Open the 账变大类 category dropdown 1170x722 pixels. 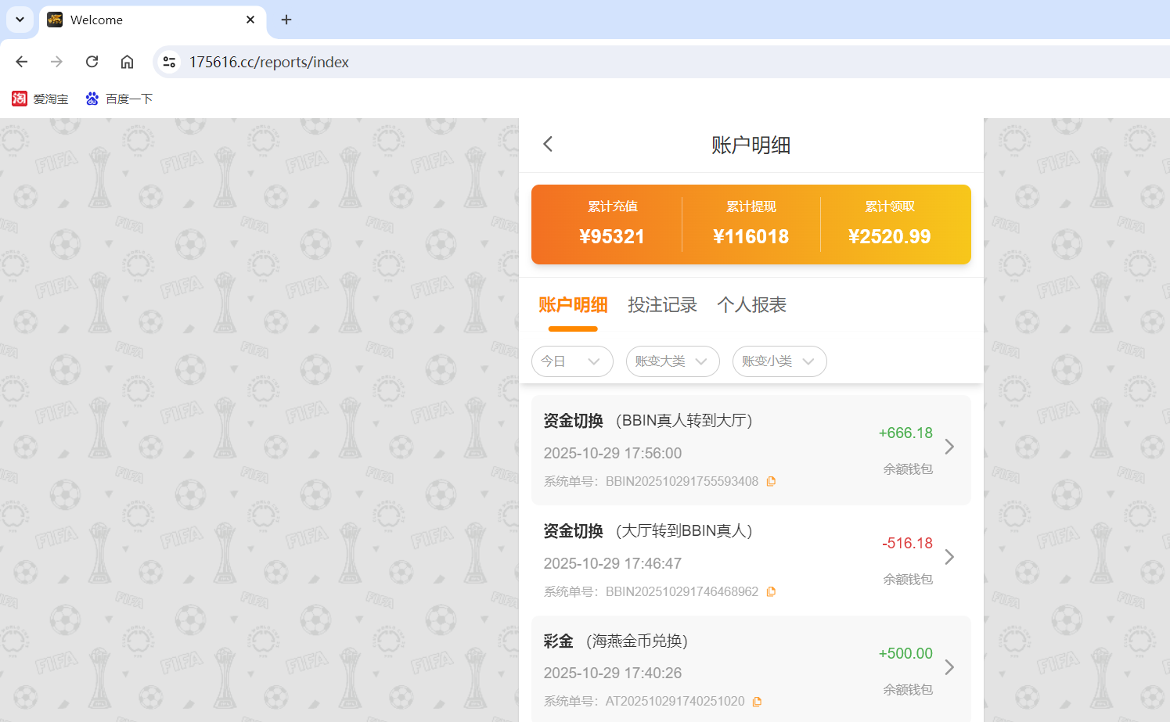(x=672, y=361)
